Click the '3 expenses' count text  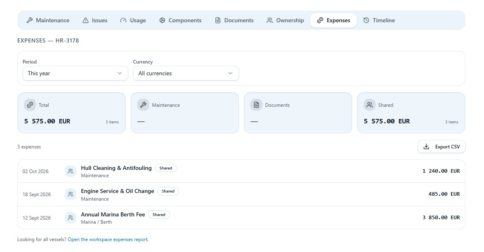[x=29, y=147]
